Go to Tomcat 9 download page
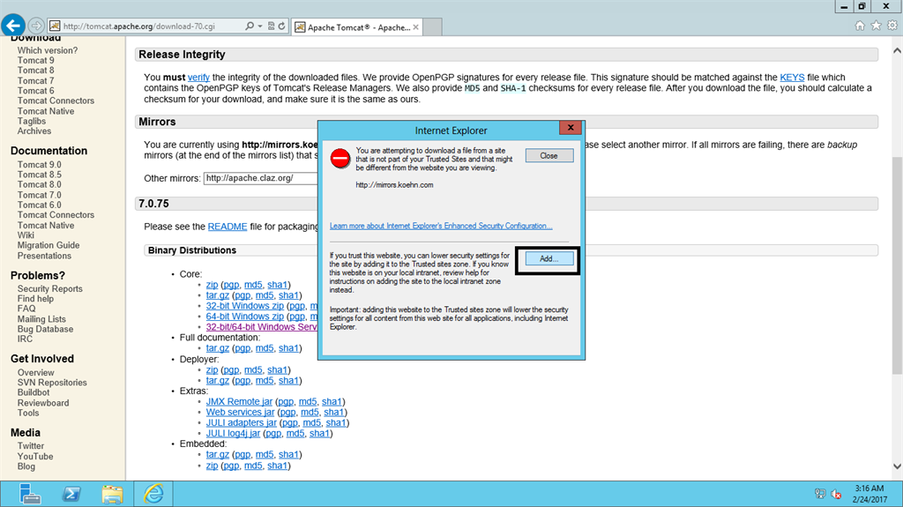This screenshot has height=507, width=903. (x=35, y=61)
